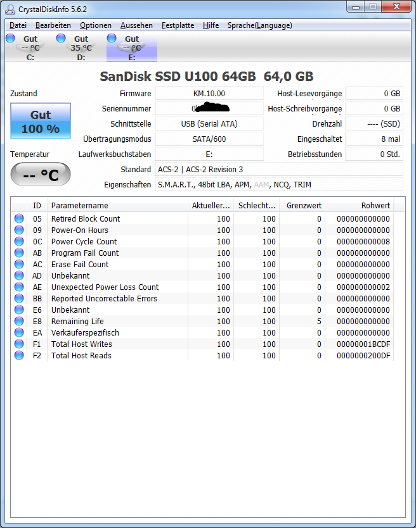Viewport: 416px width, 528px height.
Task: Click the status icon for Retired Block Count
Action: point(19,218)
